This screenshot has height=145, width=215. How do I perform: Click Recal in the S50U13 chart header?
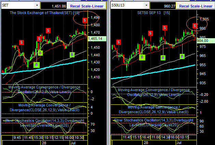click(x=184, y=6)
